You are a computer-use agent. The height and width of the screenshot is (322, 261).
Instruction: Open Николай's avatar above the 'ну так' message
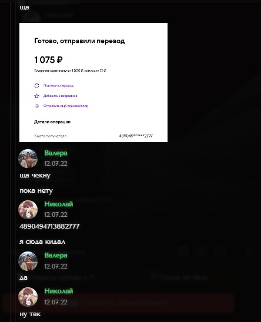pyautogui.click(x=28, y=297)
